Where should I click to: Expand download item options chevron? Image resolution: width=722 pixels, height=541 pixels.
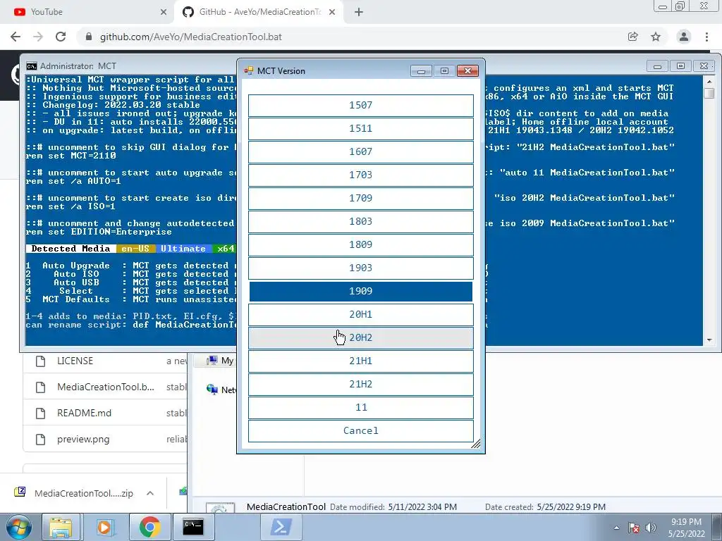[x=150, y=493]
